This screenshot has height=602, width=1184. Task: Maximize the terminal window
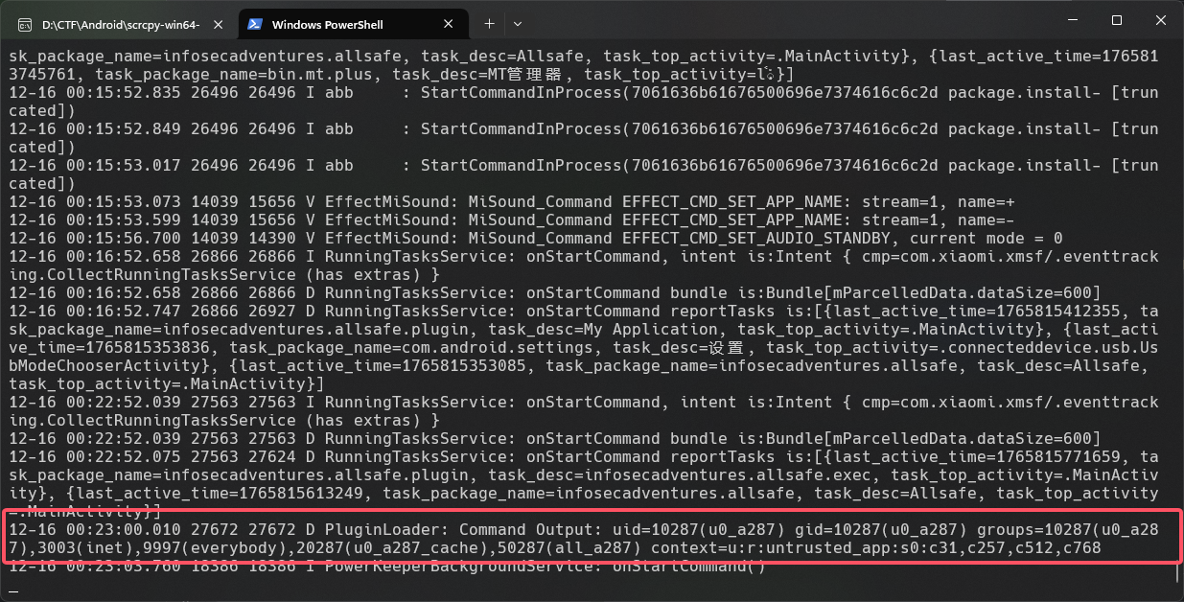[1117, 20]
